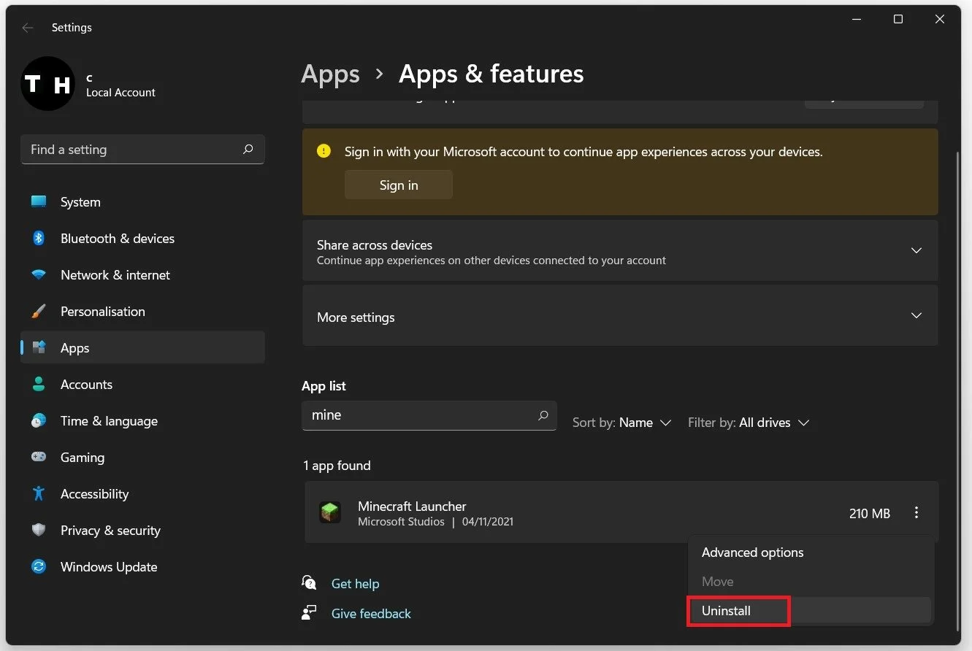Screen dimensions: 972x651
Task: Select Advanced options in the context menu
Action: point(752,552)
